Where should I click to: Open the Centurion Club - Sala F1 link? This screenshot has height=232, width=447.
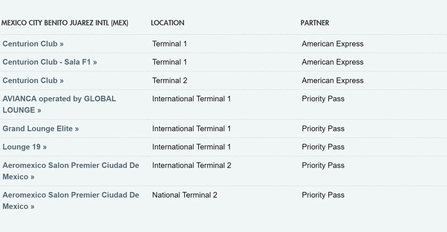coord(50,62)
